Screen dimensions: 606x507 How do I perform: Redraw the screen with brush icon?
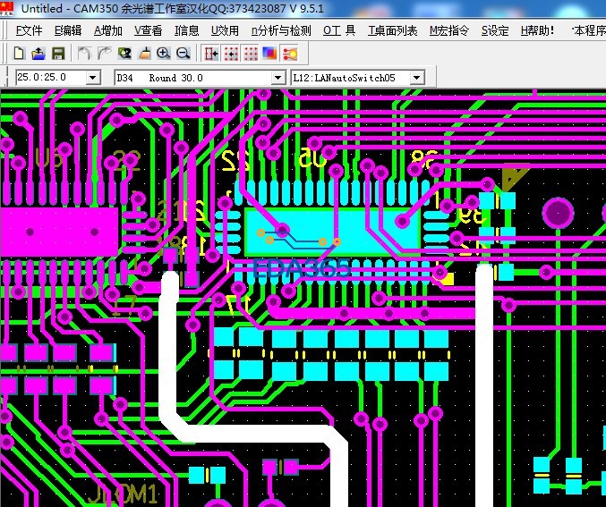point(144,54)
